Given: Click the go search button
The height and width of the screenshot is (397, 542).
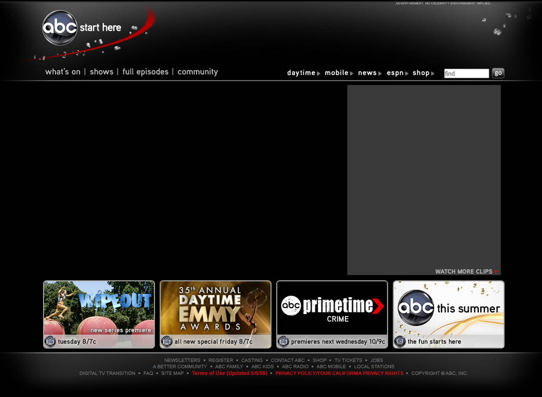Looking at the screenshot, I should [498, 73].
